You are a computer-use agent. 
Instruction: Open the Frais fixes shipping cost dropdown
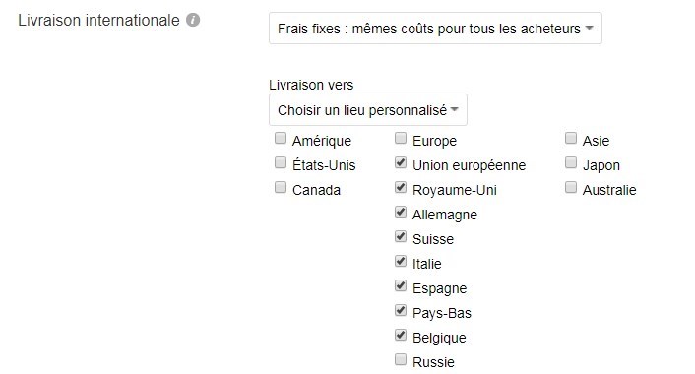[435, 29]
